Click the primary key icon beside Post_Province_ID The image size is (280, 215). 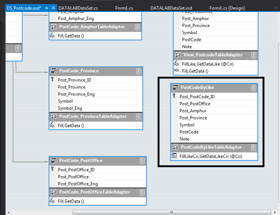click(53, 79)
